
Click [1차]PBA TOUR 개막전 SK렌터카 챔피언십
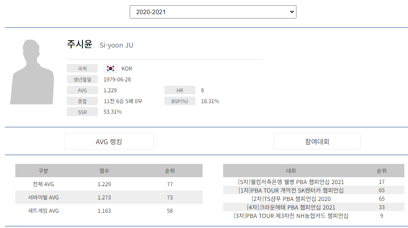point(291,190)
